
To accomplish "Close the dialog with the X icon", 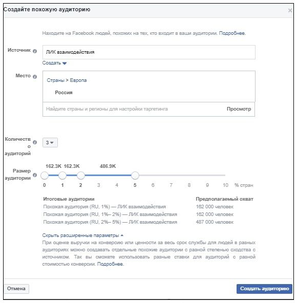I will pos(290,10).
